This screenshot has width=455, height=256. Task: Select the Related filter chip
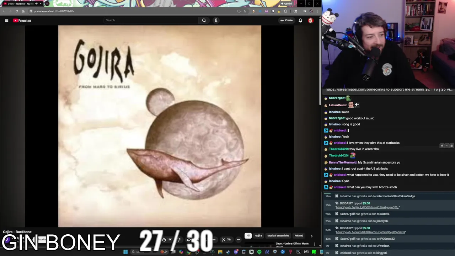coord(299,235)
